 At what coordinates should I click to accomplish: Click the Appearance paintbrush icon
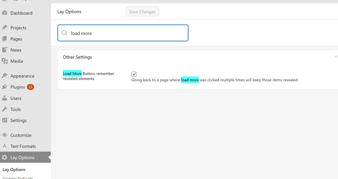pyautogui.click(x=4, y=76)
